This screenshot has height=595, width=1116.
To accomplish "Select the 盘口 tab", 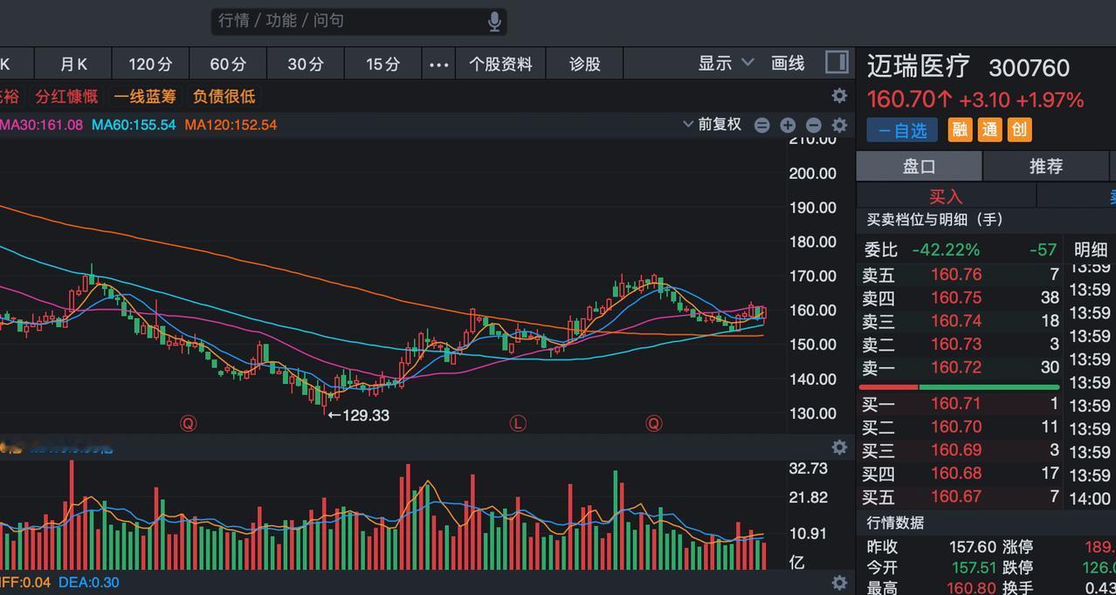I will 919,166.
